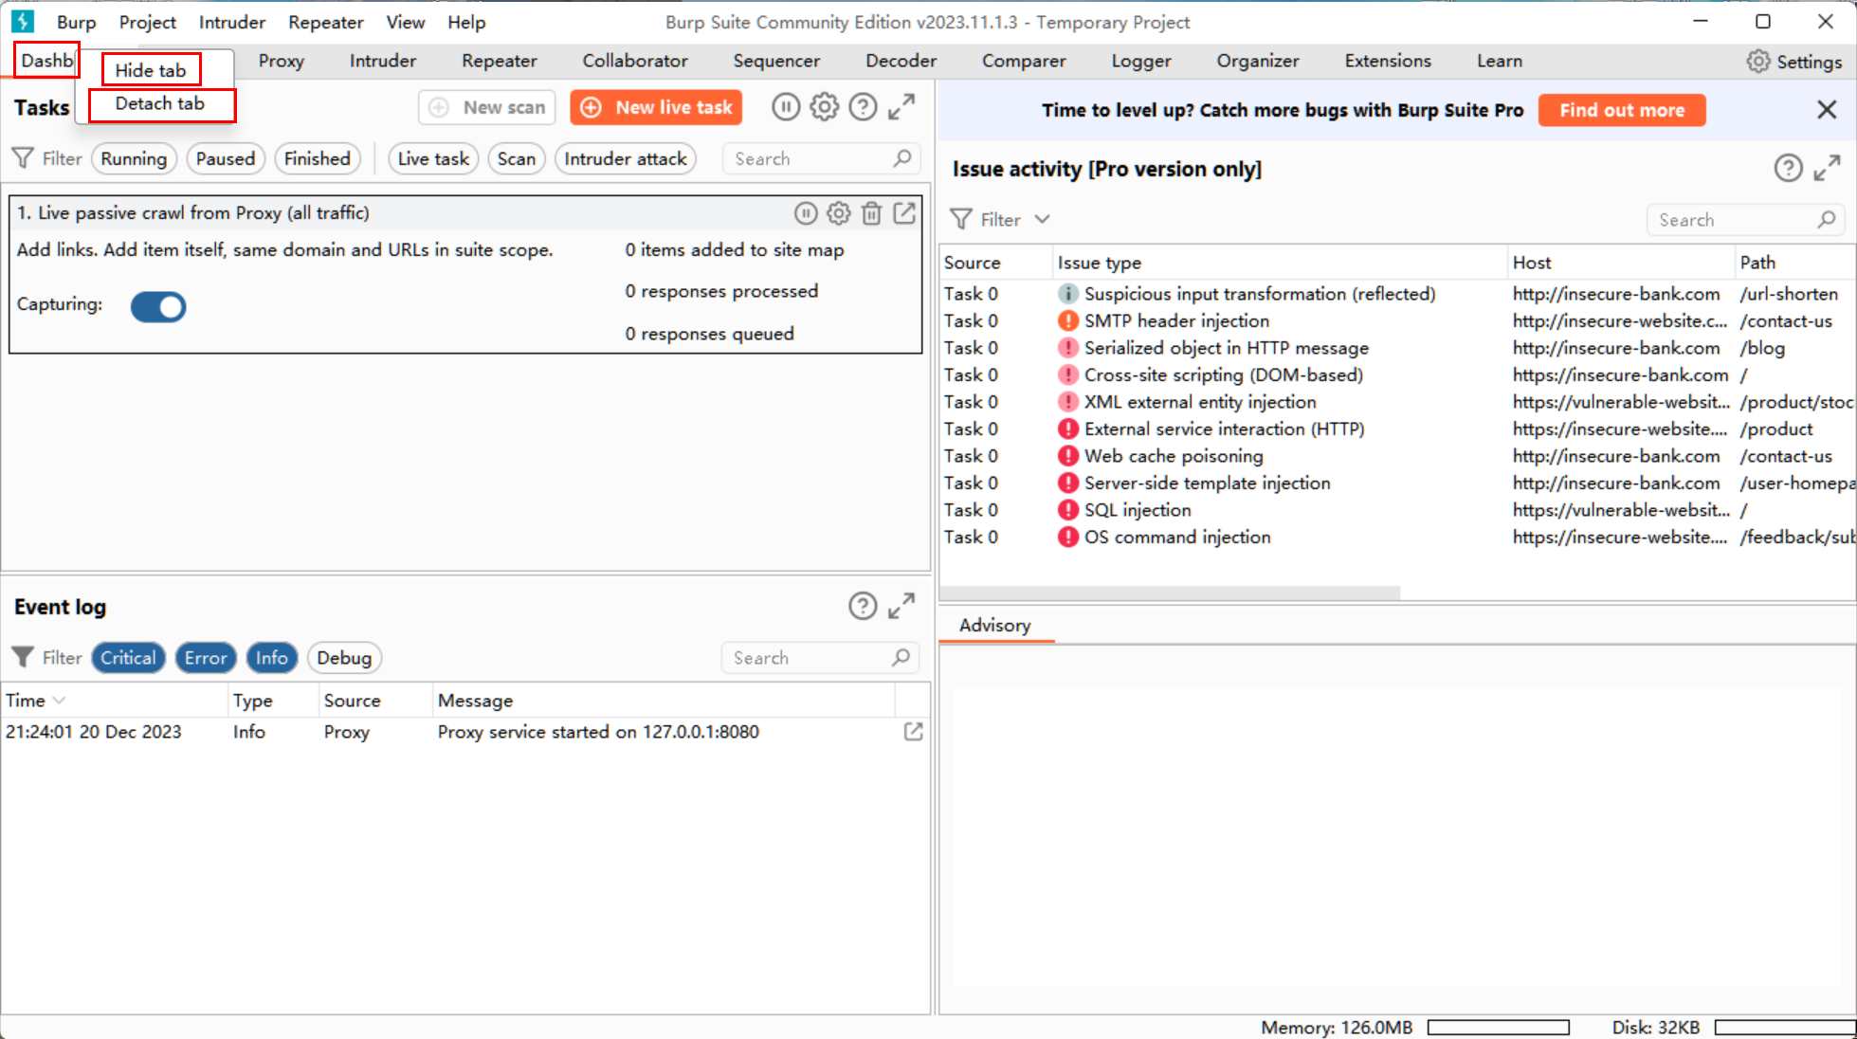
Task: Click the Find out more button
Action: click(x=1621, y=110)
